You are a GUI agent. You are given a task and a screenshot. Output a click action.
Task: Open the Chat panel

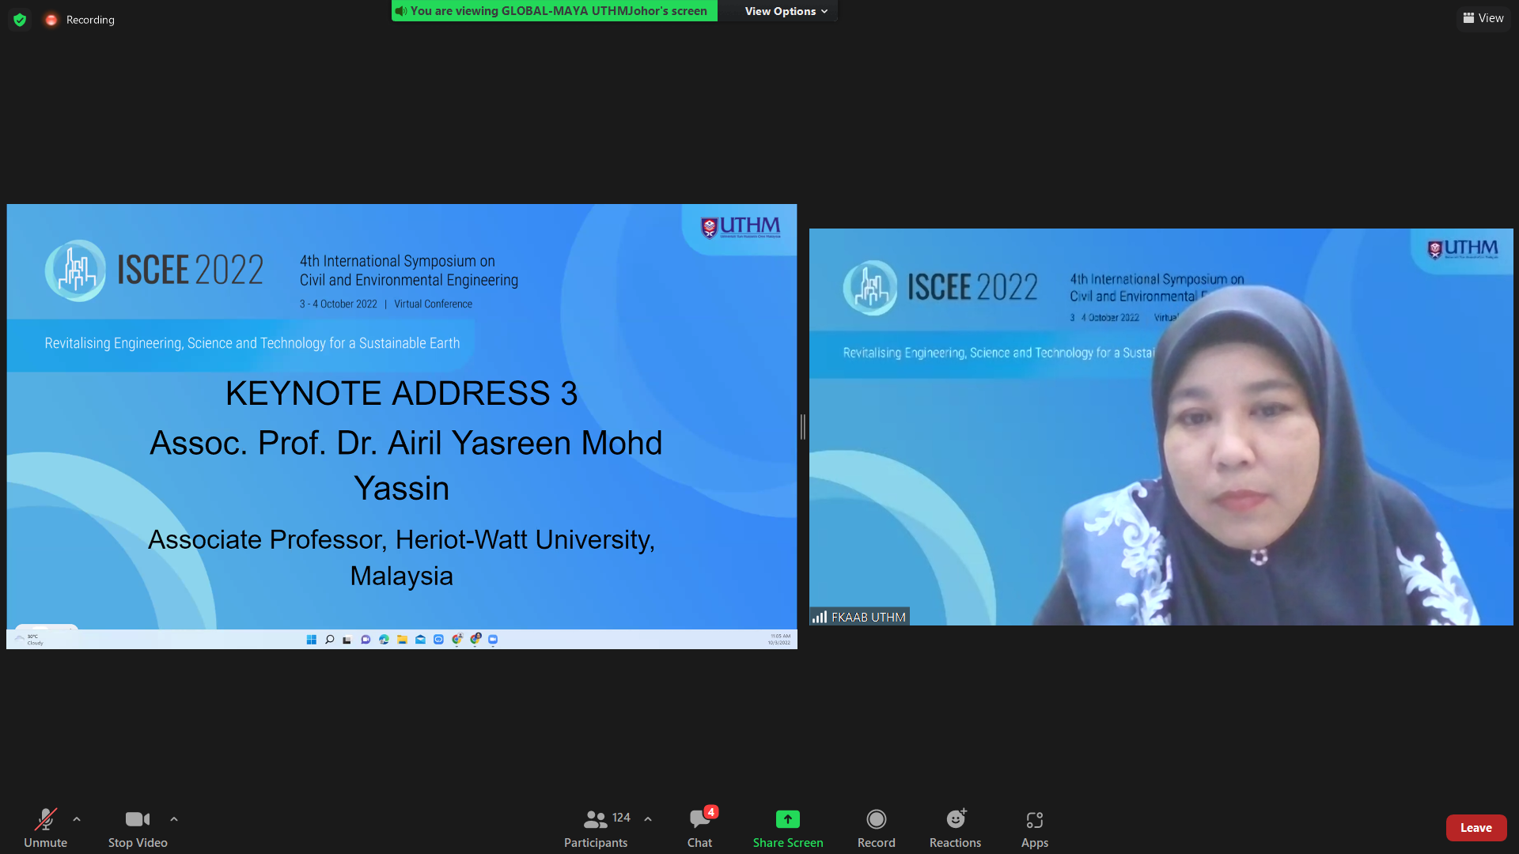pyautogui.click(x=699, y=828)
